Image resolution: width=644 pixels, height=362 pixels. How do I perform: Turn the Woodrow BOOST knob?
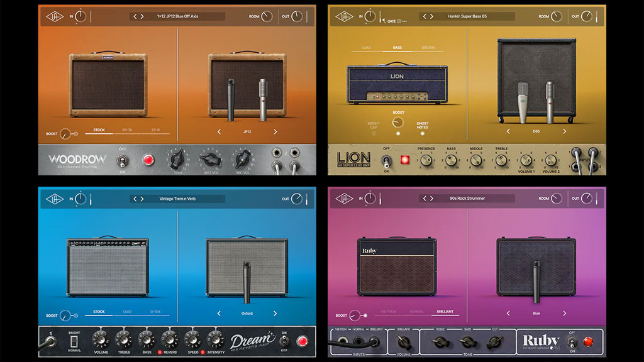pyautogui.click(x=65, y=134)
